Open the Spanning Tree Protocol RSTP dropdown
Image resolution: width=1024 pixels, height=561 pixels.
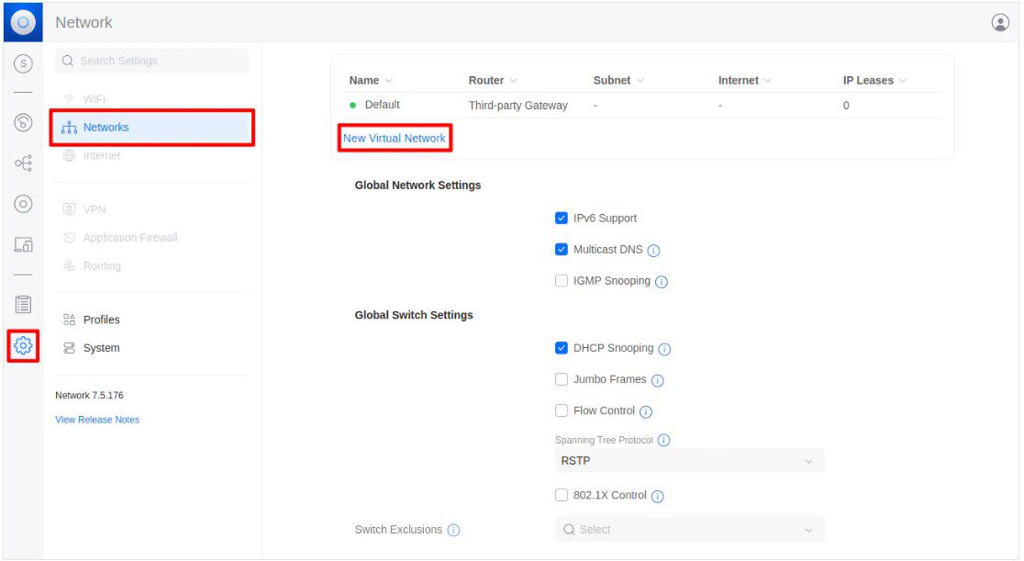click(689, 460)
